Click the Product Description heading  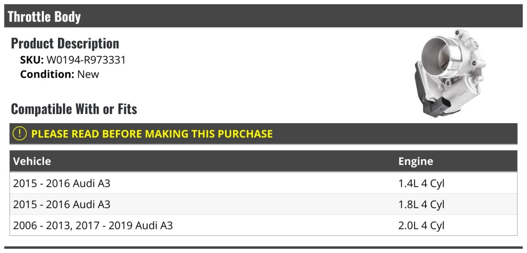click(x=65, y=43)
